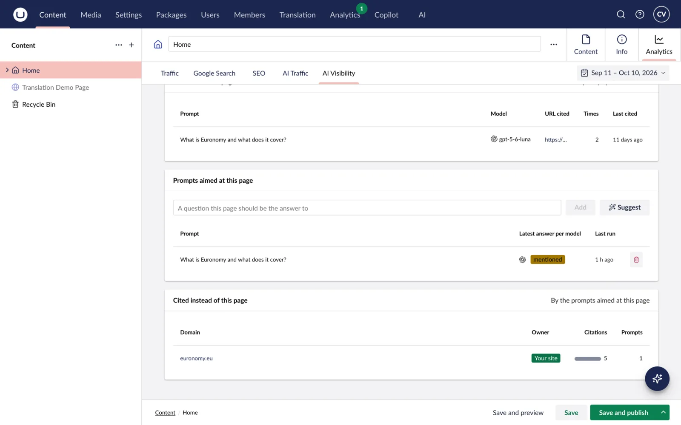Click the calendar icon in date range
The height and width of the screenshot is (425, 681).
(x=584, y=73)
